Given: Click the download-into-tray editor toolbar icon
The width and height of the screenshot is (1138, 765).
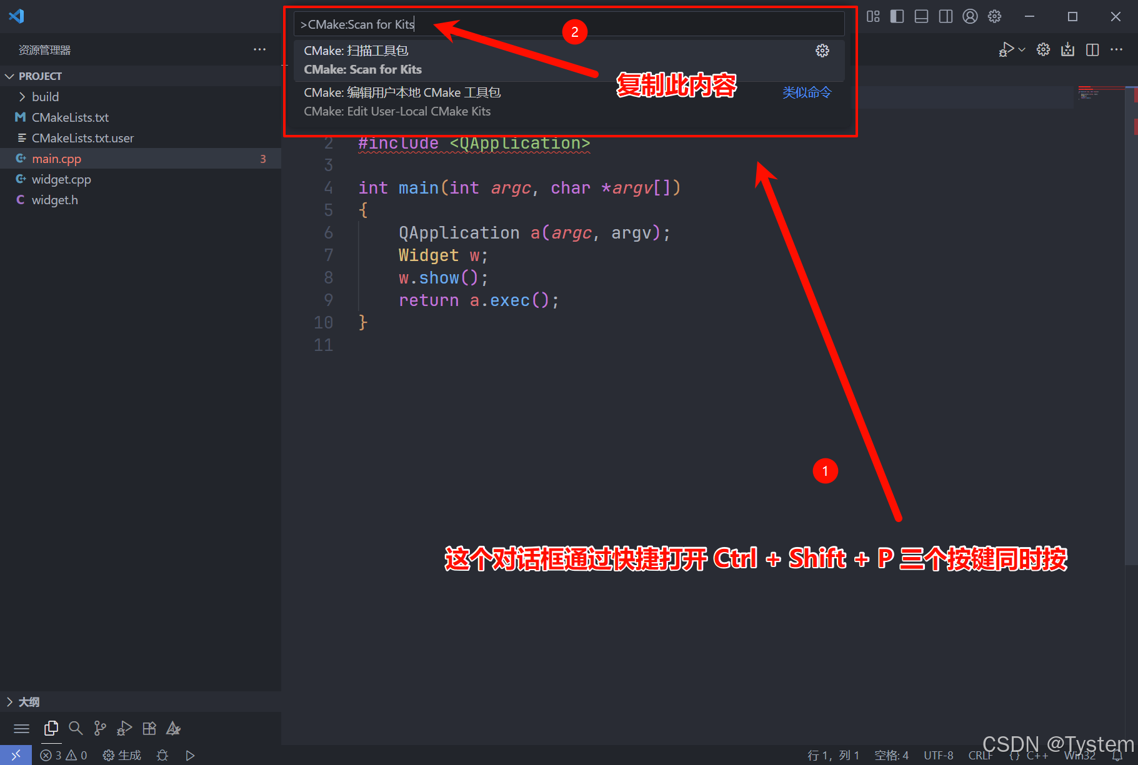Looking at the screenshot, I should (x=1068, y=49).
